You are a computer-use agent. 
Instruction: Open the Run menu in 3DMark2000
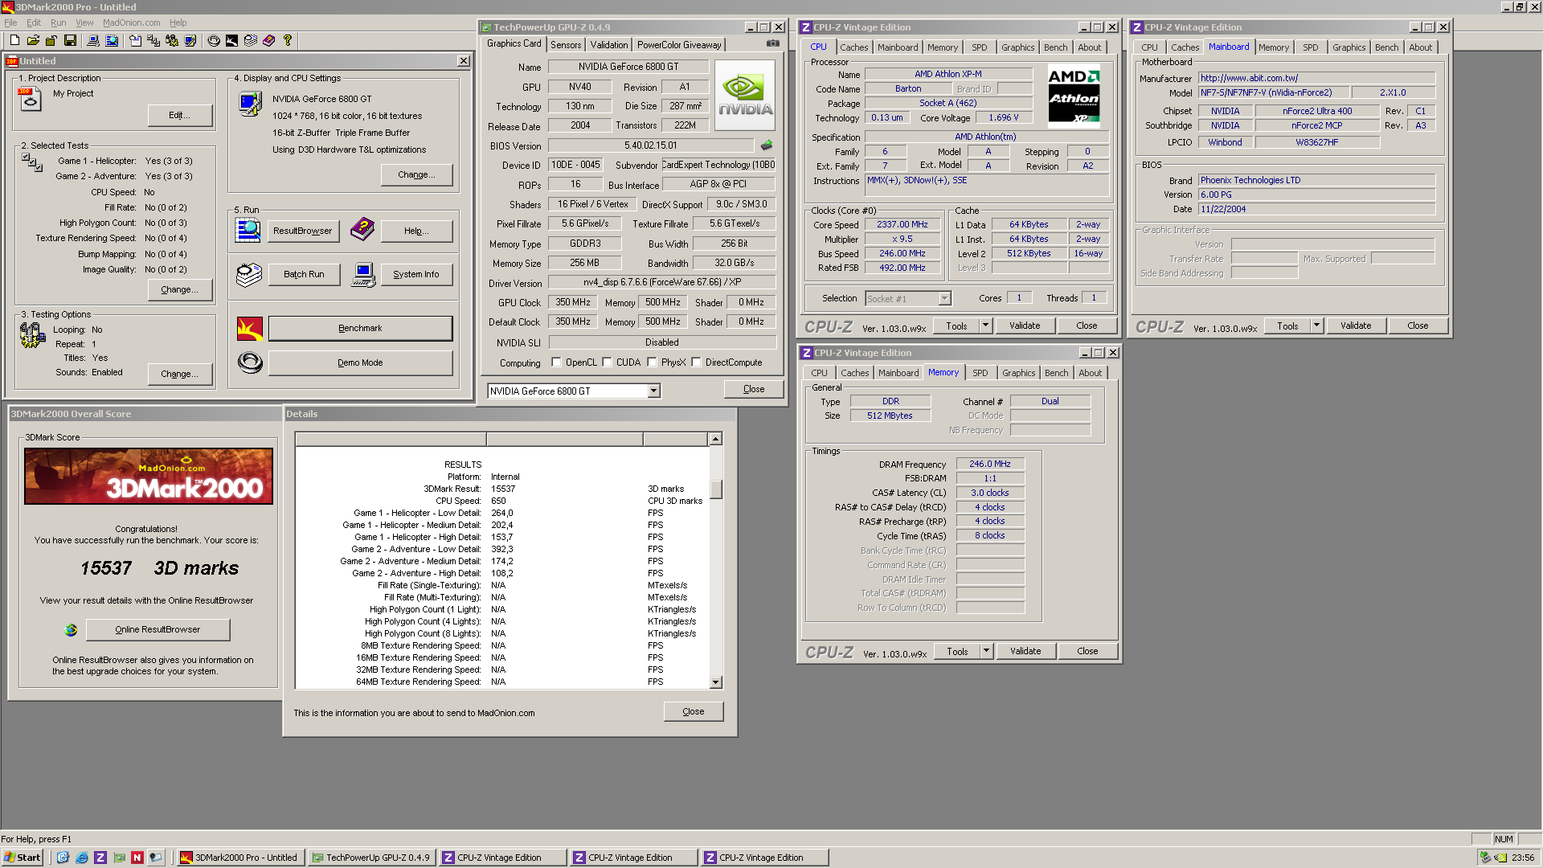(59, 23)
